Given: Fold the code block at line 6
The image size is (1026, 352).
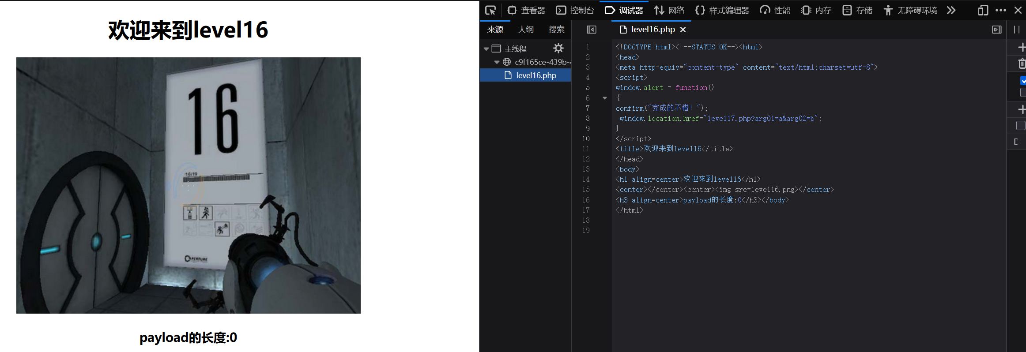Looking at the screenshot, I should (605, 98).
